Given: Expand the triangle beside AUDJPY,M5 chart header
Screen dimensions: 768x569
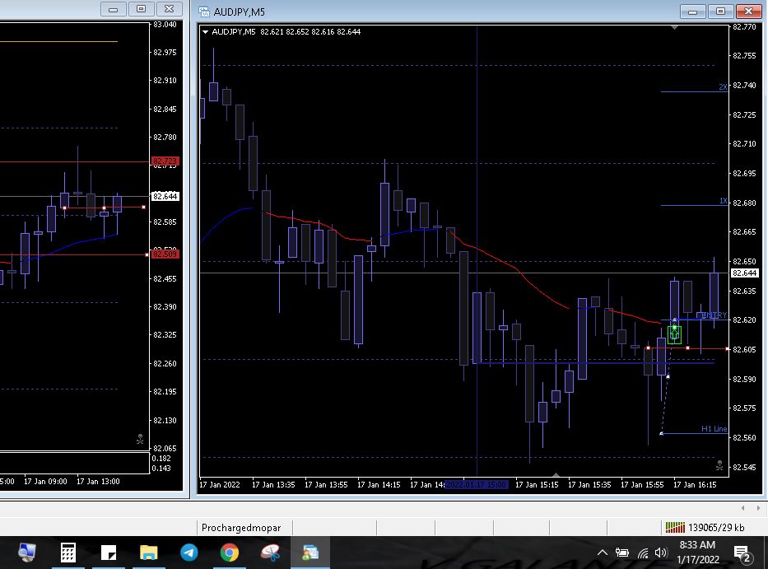Looking at the screenshot, I should coord(205,32).
